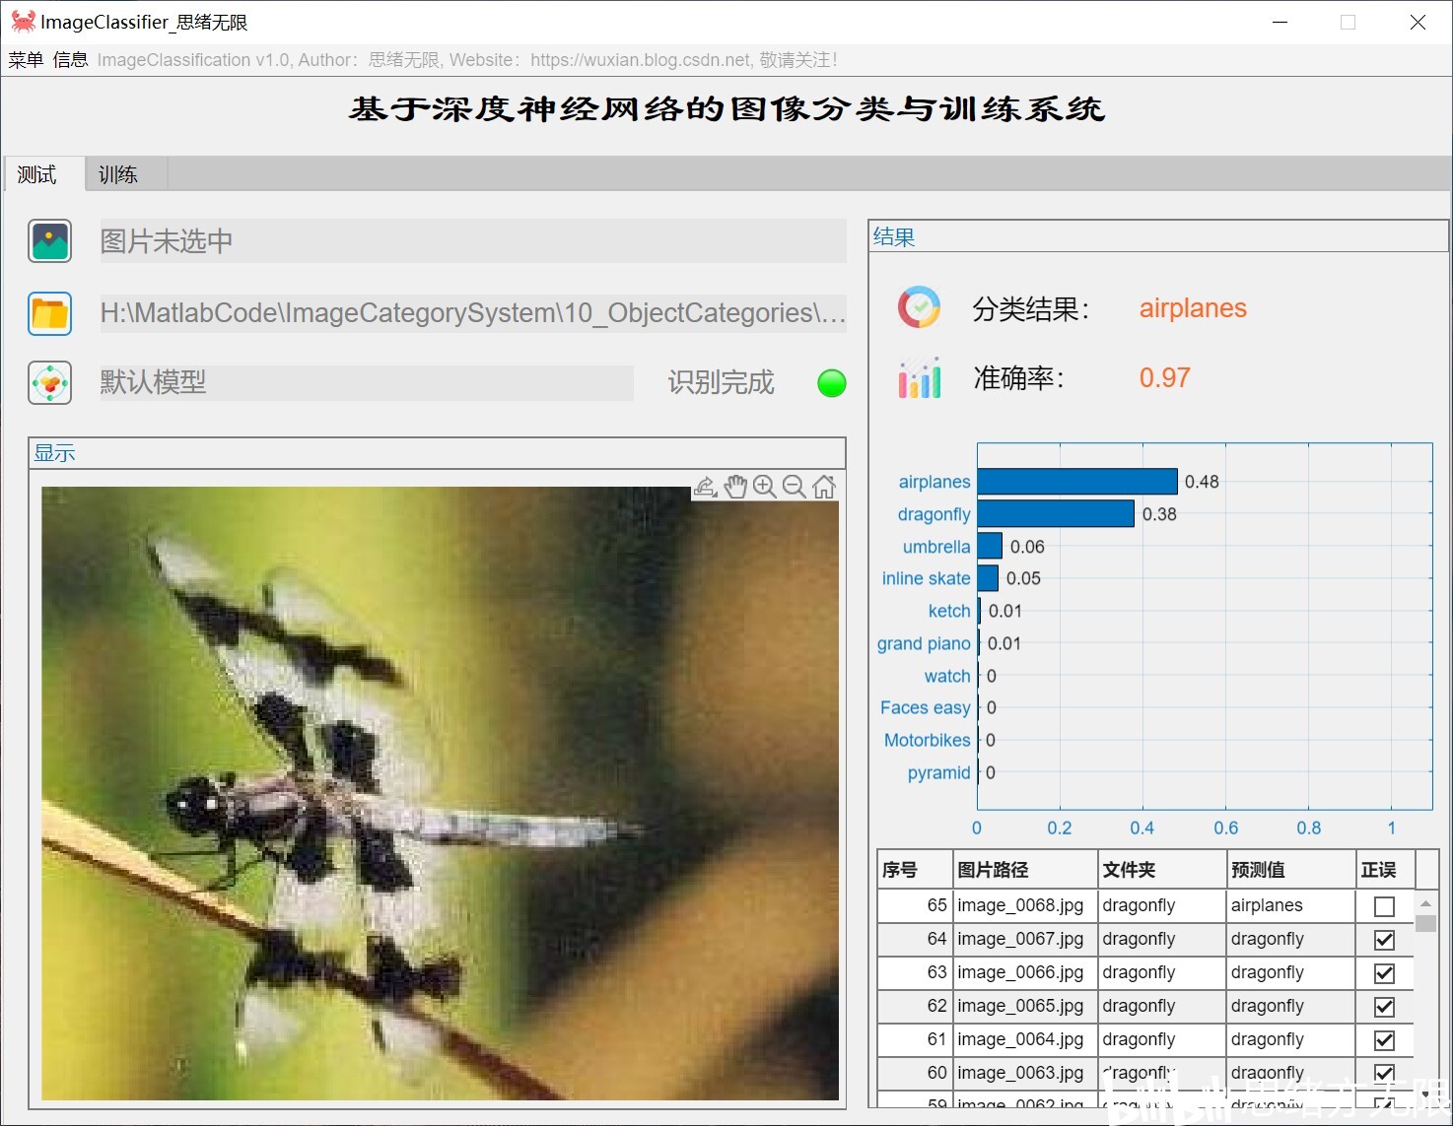Click the pyramid chart label

click(x=939, y=773)
